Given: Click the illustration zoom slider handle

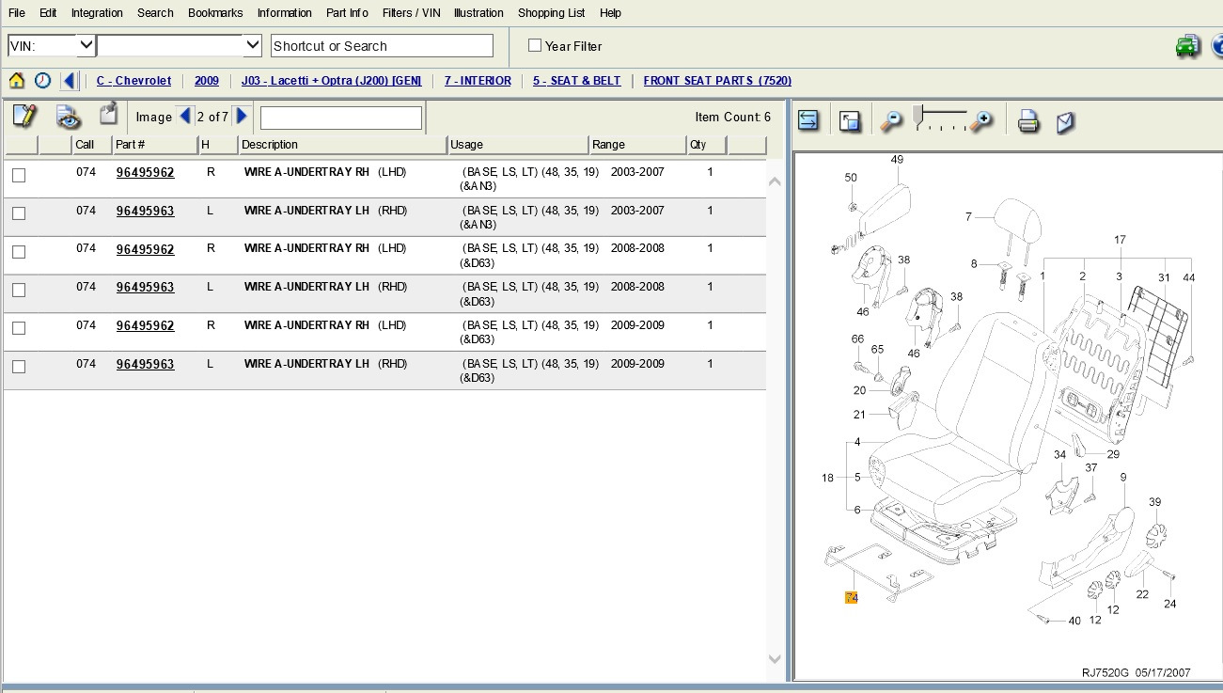Looking at the screenshot, I should (x=918, y=115).
